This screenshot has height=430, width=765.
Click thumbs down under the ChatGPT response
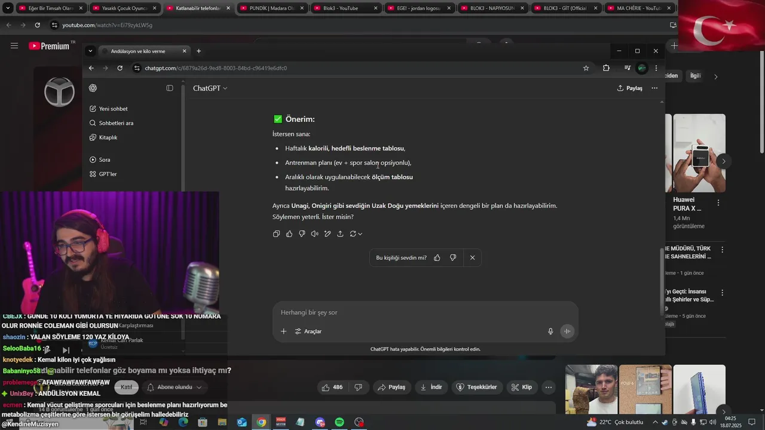pos(302,234)
